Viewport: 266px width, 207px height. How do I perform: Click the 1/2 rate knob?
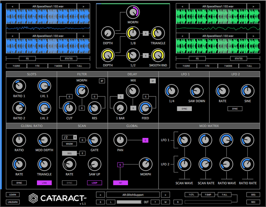click(133, 55)
